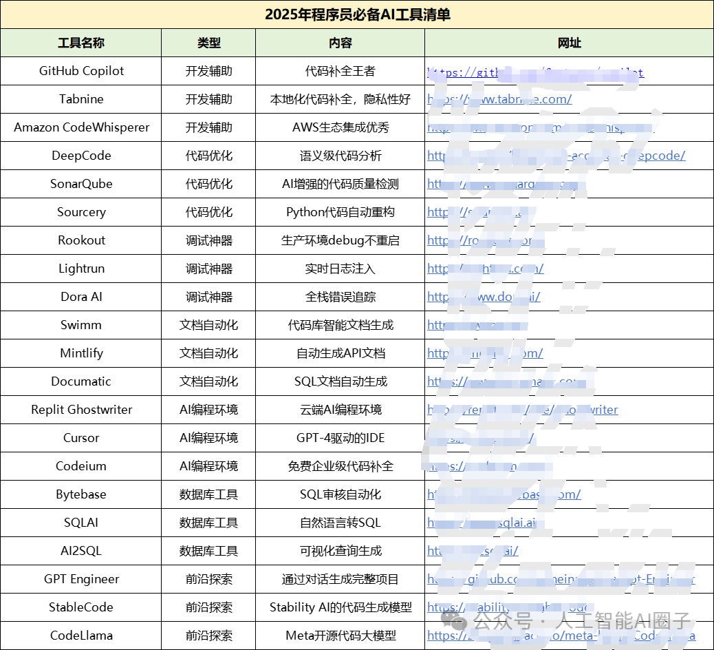This screenshot has height=650, width=714.
Task: Select the '工具名称' column header
Action: 81,43
